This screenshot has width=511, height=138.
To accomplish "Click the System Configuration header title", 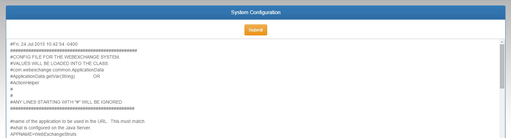I will [x=255, y=13].
